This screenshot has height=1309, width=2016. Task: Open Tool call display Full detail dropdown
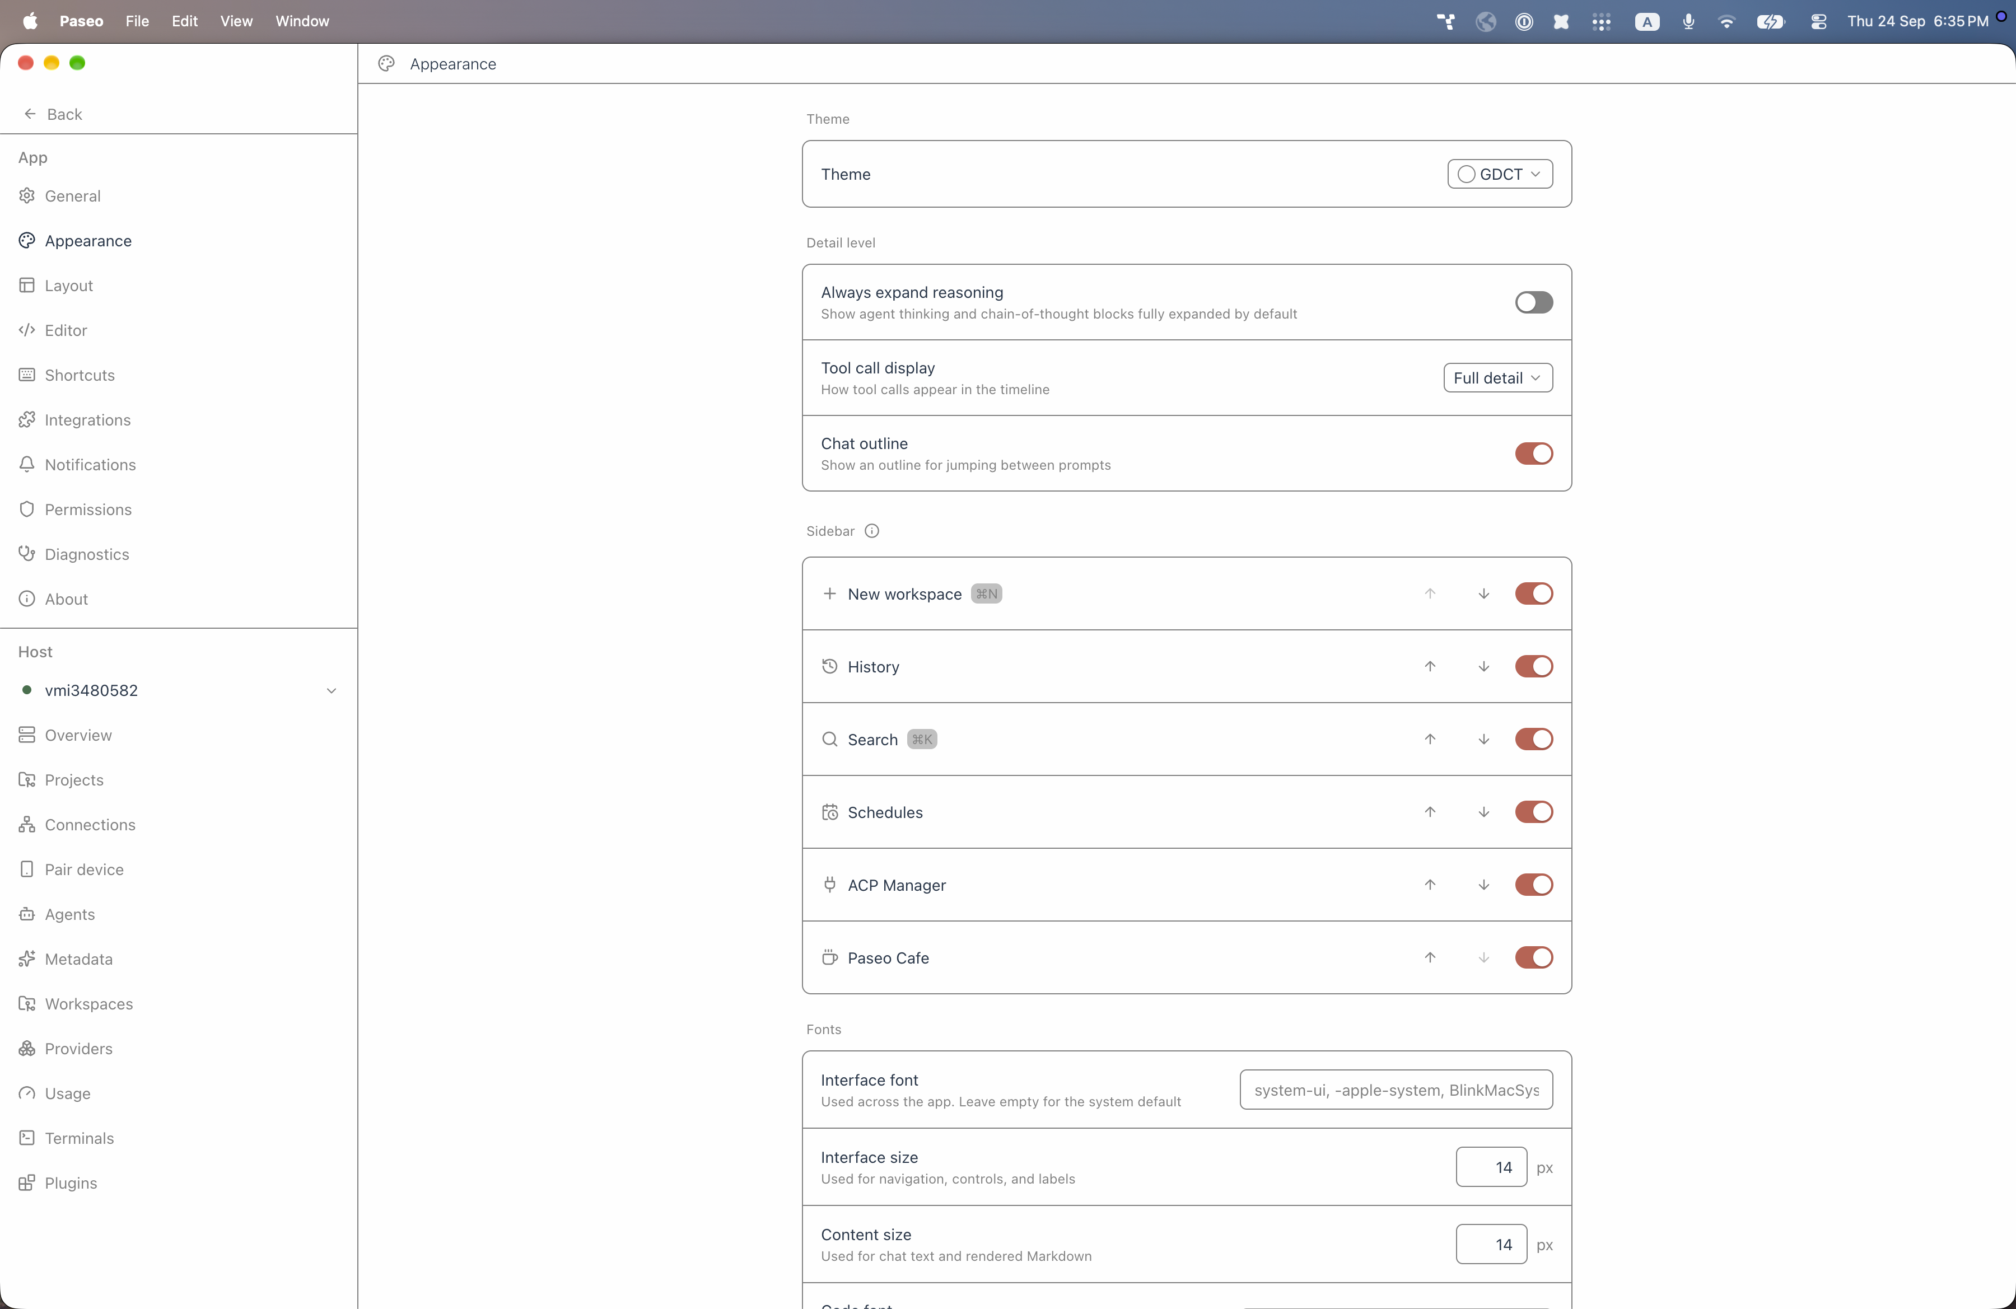pos(1497,377)
